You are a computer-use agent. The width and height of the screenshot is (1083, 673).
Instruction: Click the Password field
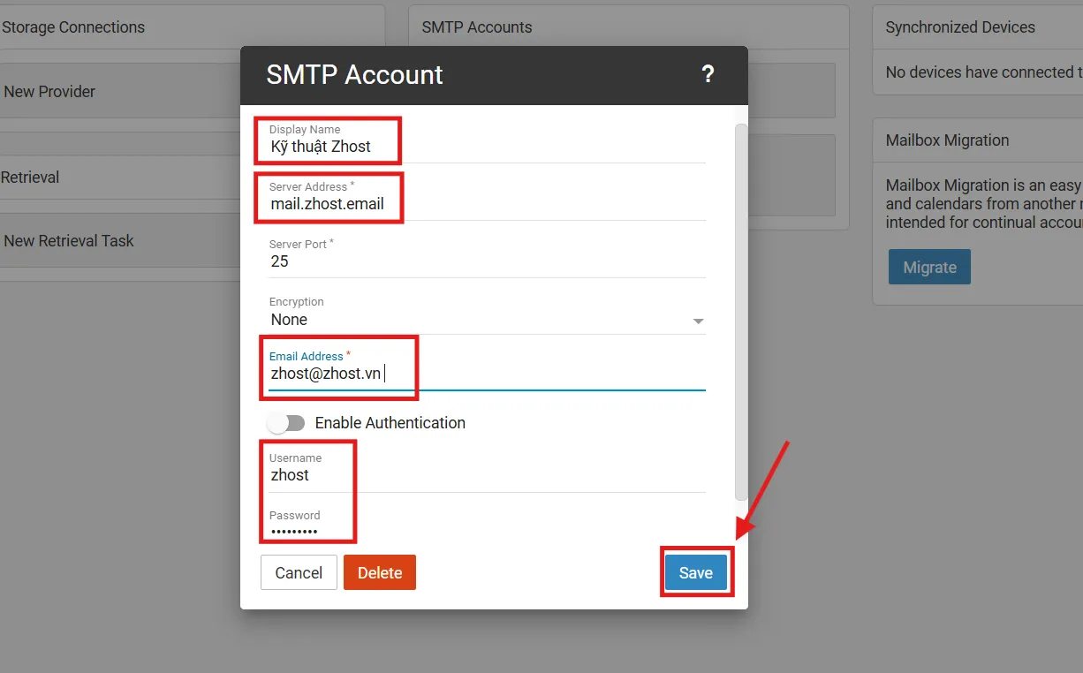coord(486,532)
